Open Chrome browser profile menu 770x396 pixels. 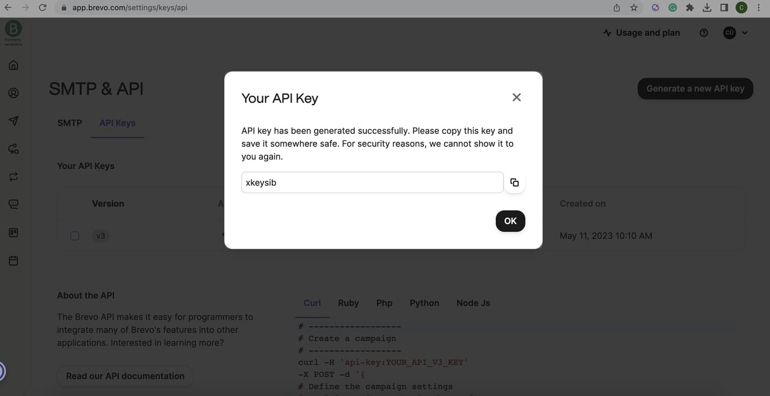pyautogui.click(x=741, y=7)
